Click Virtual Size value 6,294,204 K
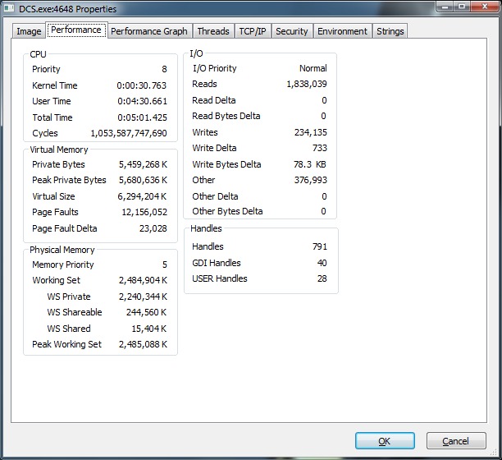The height and width of the screenshot is (460, 502). pyautogui.click(x=142, y=196)
